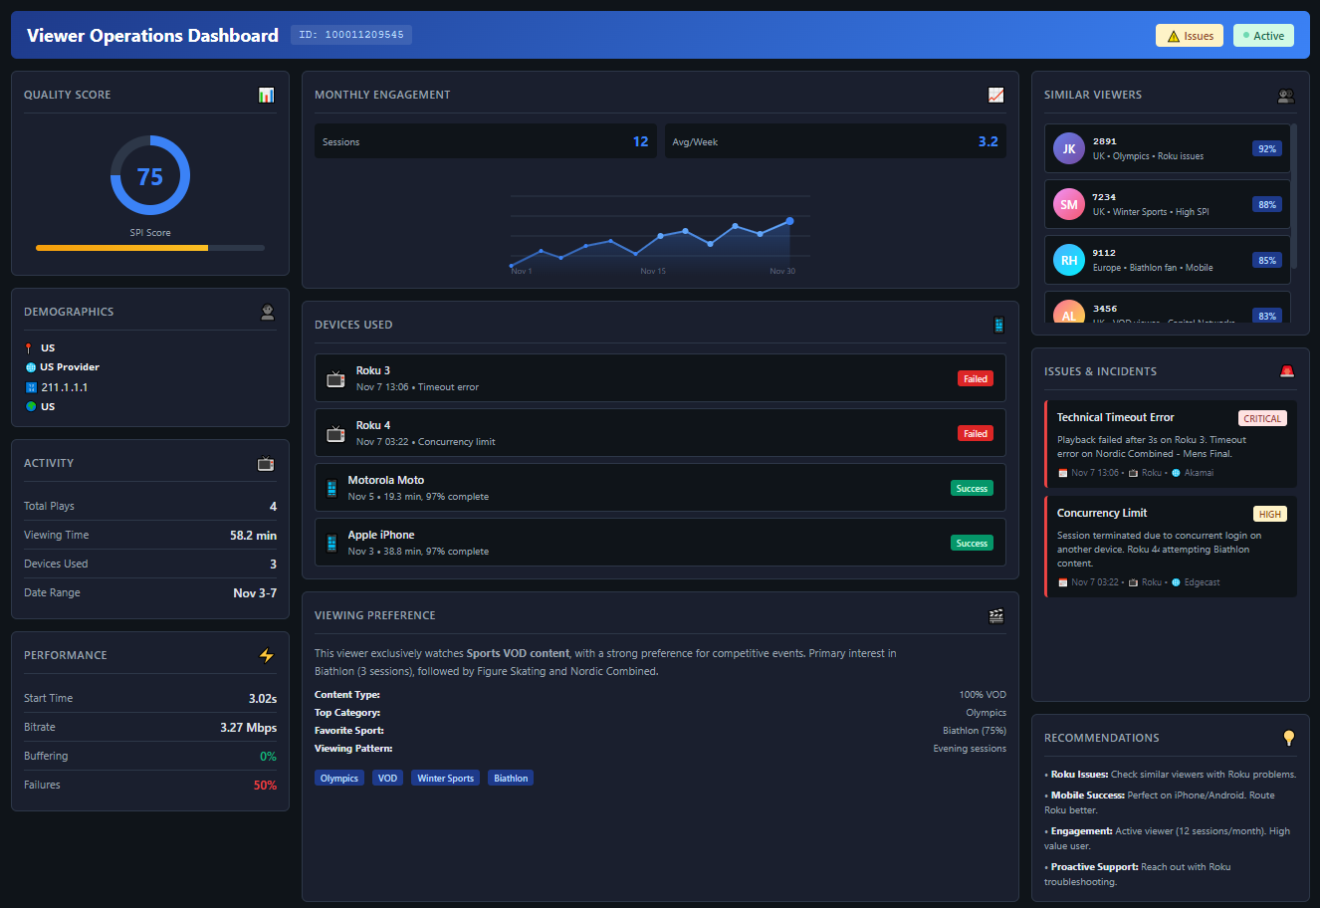1320x908 pixels.
Task: Click the Recommendations light bulb icon
Action: (x=1288, y=738)
